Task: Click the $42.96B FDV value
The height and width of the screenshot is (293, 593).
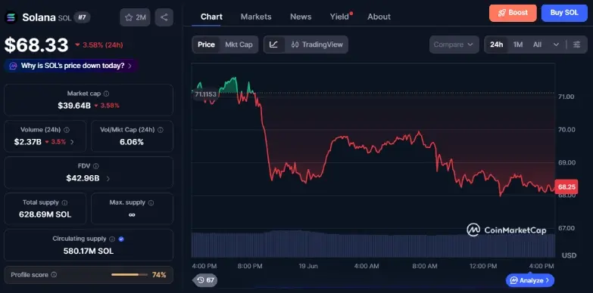Action: tap(83, 178)
